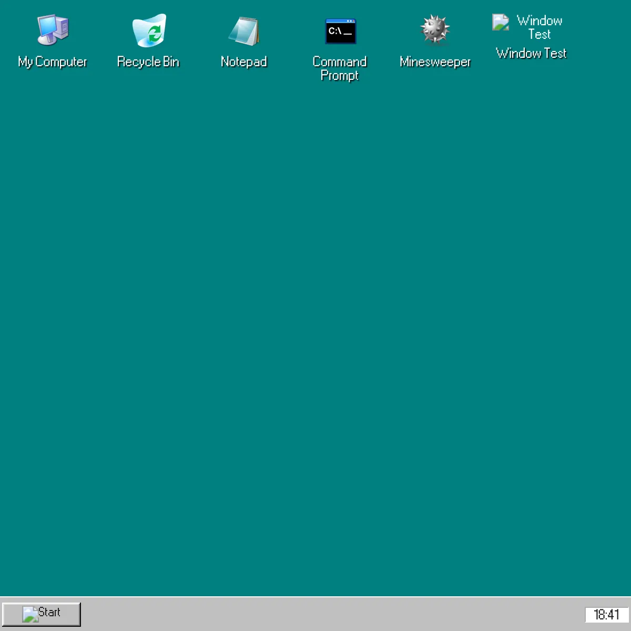Open the Start menu button
631x631 pixels.
(x=42, y=614)
